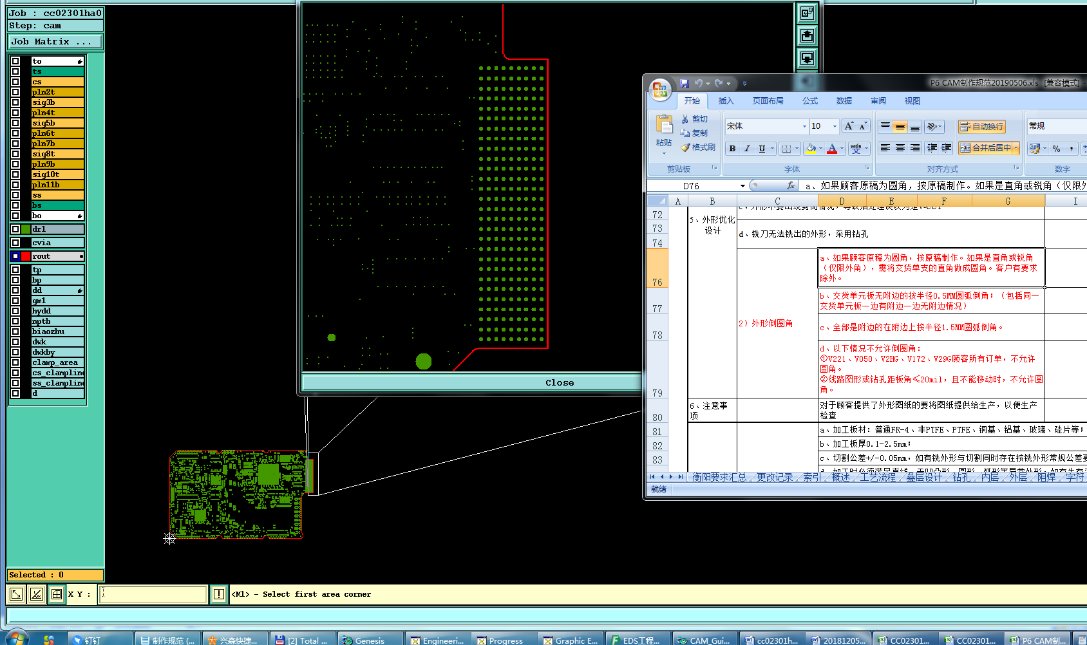1087x645 pixels.
Task: Click the green color swatch of drl layer
Action: pyautogui.click(x=26, y=229)
